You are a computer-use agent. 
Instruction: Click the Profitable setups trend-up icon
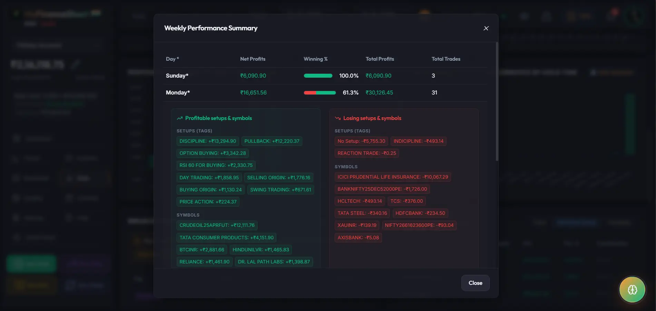pyautogui.click(x=179, y=118)
